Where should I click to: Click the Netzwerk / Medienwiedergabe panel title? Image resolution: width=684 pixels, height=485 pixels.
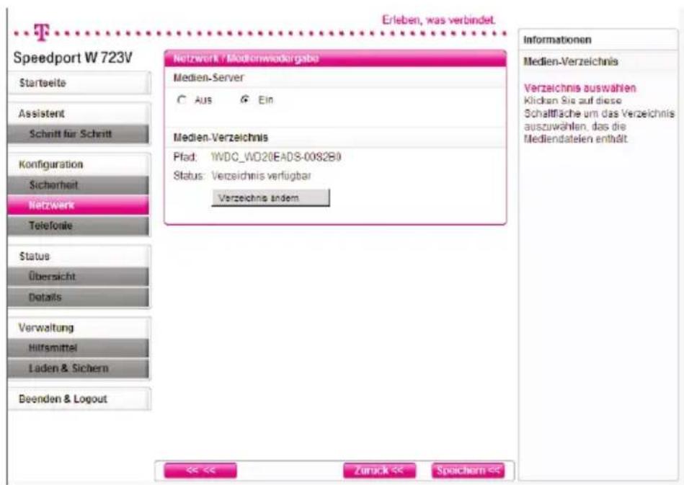coord(246,58)
